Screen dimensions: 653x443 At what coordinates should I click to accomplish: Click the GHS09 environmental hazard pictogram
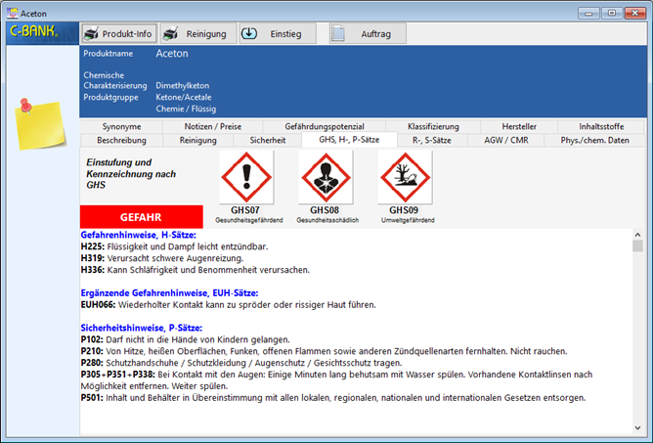pos(404,177)
